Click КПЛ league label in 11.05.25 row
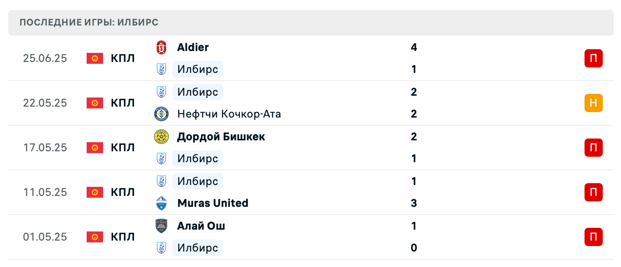621x267 pixels. coord(123,192)
